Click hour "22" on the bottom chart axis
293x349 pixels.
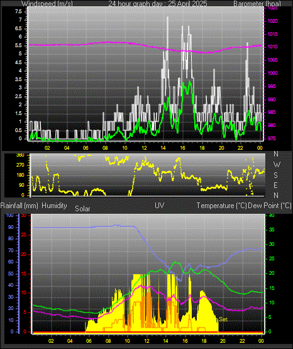click(242, 341)
